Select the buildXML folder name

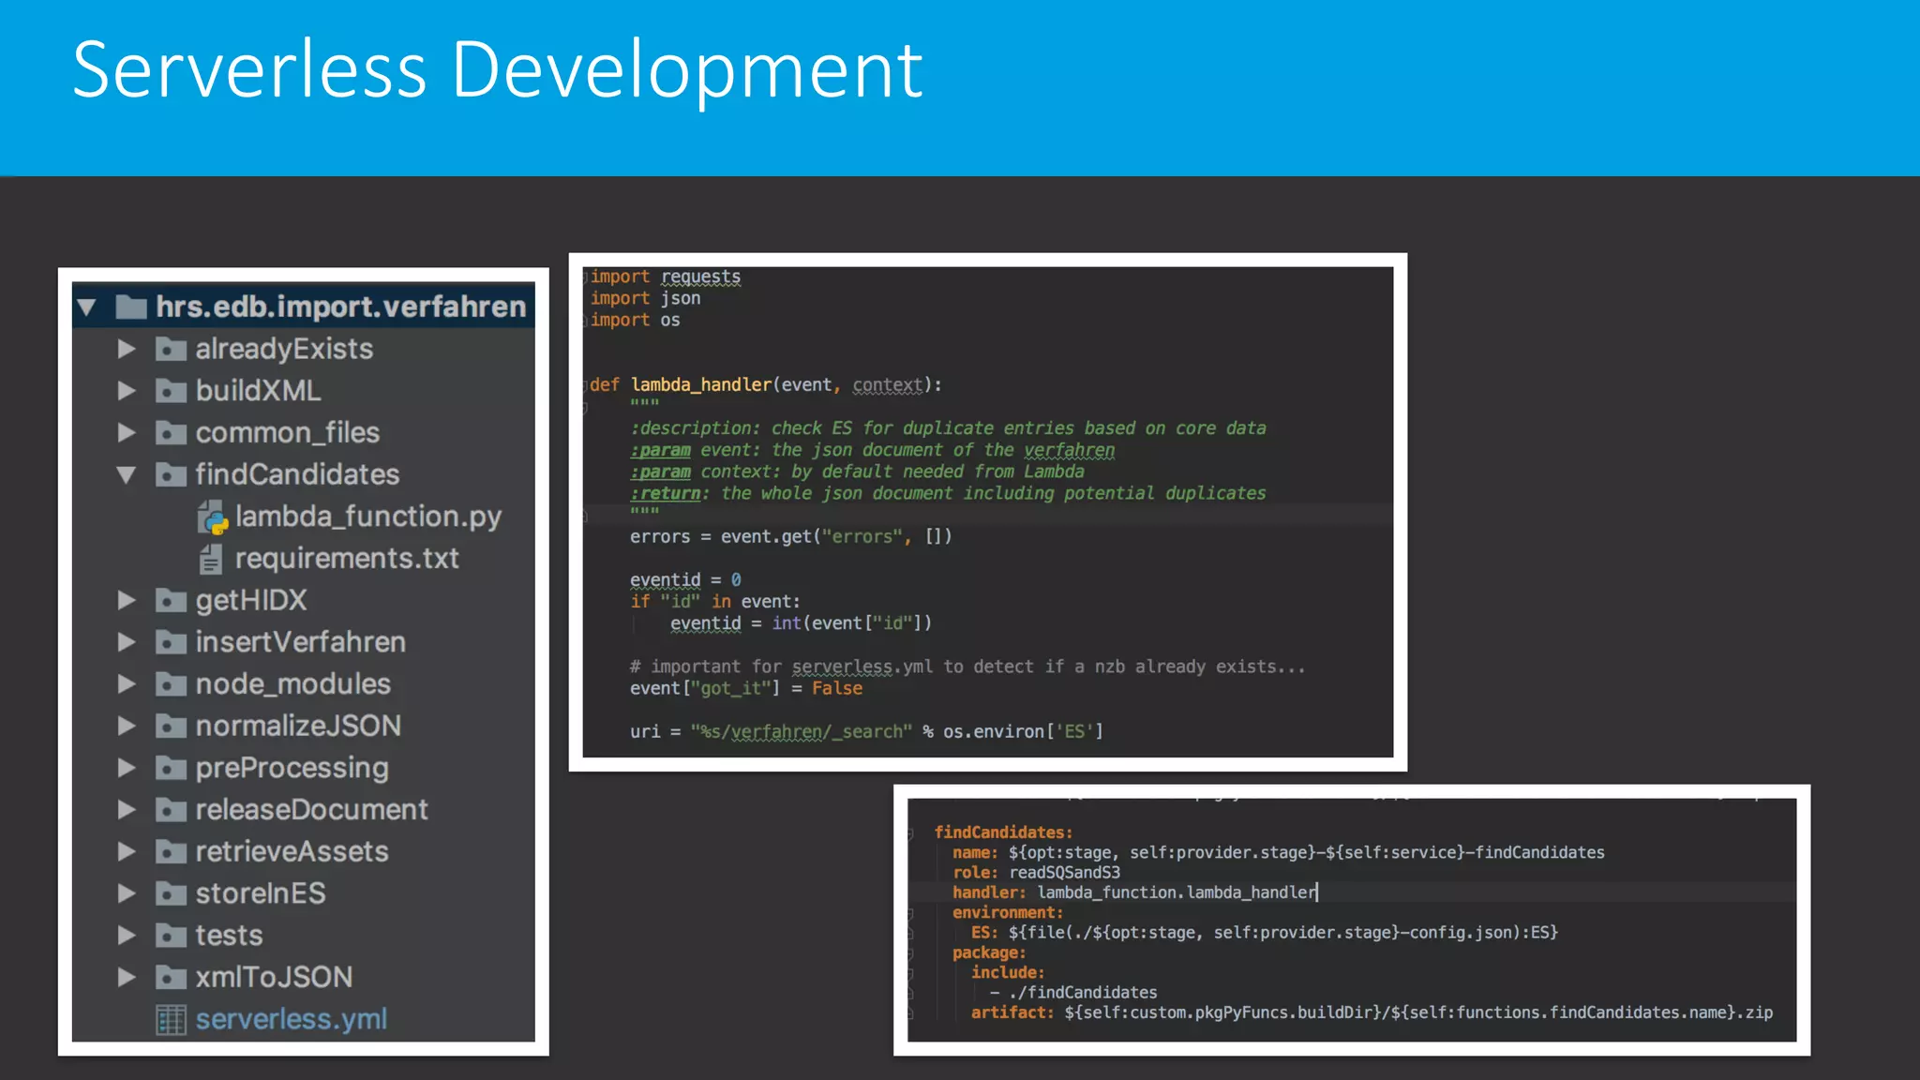(258, 391)
